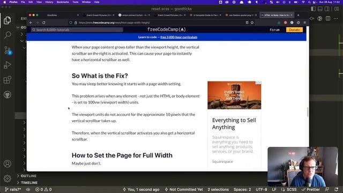The height and width of the screenshot is (193, 343).
Task: Toggle Firefox reader view icon
Action: (247, 23)
